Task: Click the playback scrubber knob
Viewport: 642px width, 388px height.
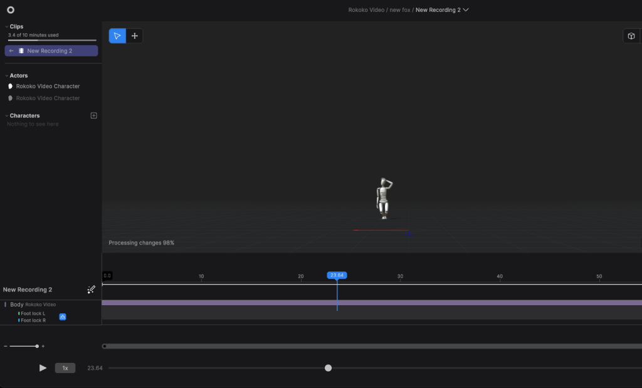Action: click(328, 368)
